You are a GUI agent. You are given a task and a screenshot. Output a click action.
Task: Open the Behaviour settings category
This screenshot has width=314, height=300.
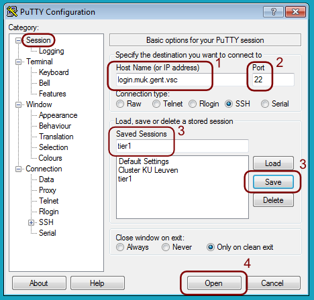click(x=55, y=126)
